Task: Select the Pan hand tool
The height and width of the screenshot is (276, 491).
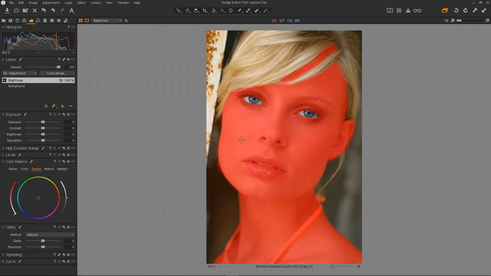Action: pyautogui.click(x=187, y=10)
